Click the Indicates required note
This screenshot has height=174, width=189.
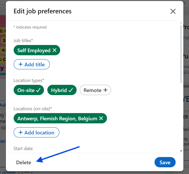(30, 27)
